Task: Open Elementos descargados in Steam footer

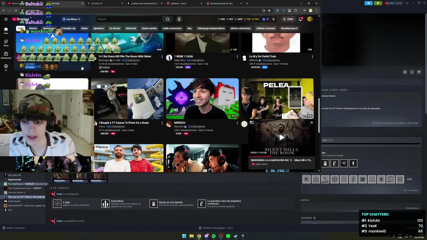Action: (x=216, y=228)
